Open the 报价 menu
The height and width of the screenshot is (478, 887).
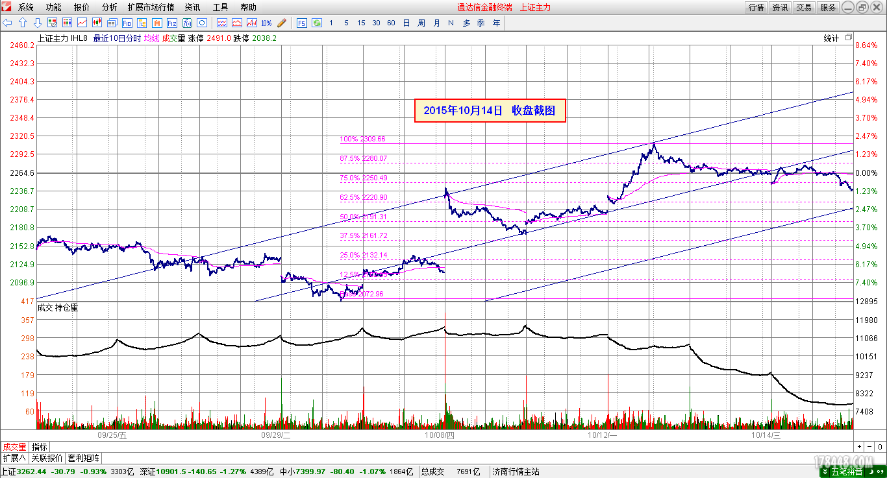(x=82, y=7)
